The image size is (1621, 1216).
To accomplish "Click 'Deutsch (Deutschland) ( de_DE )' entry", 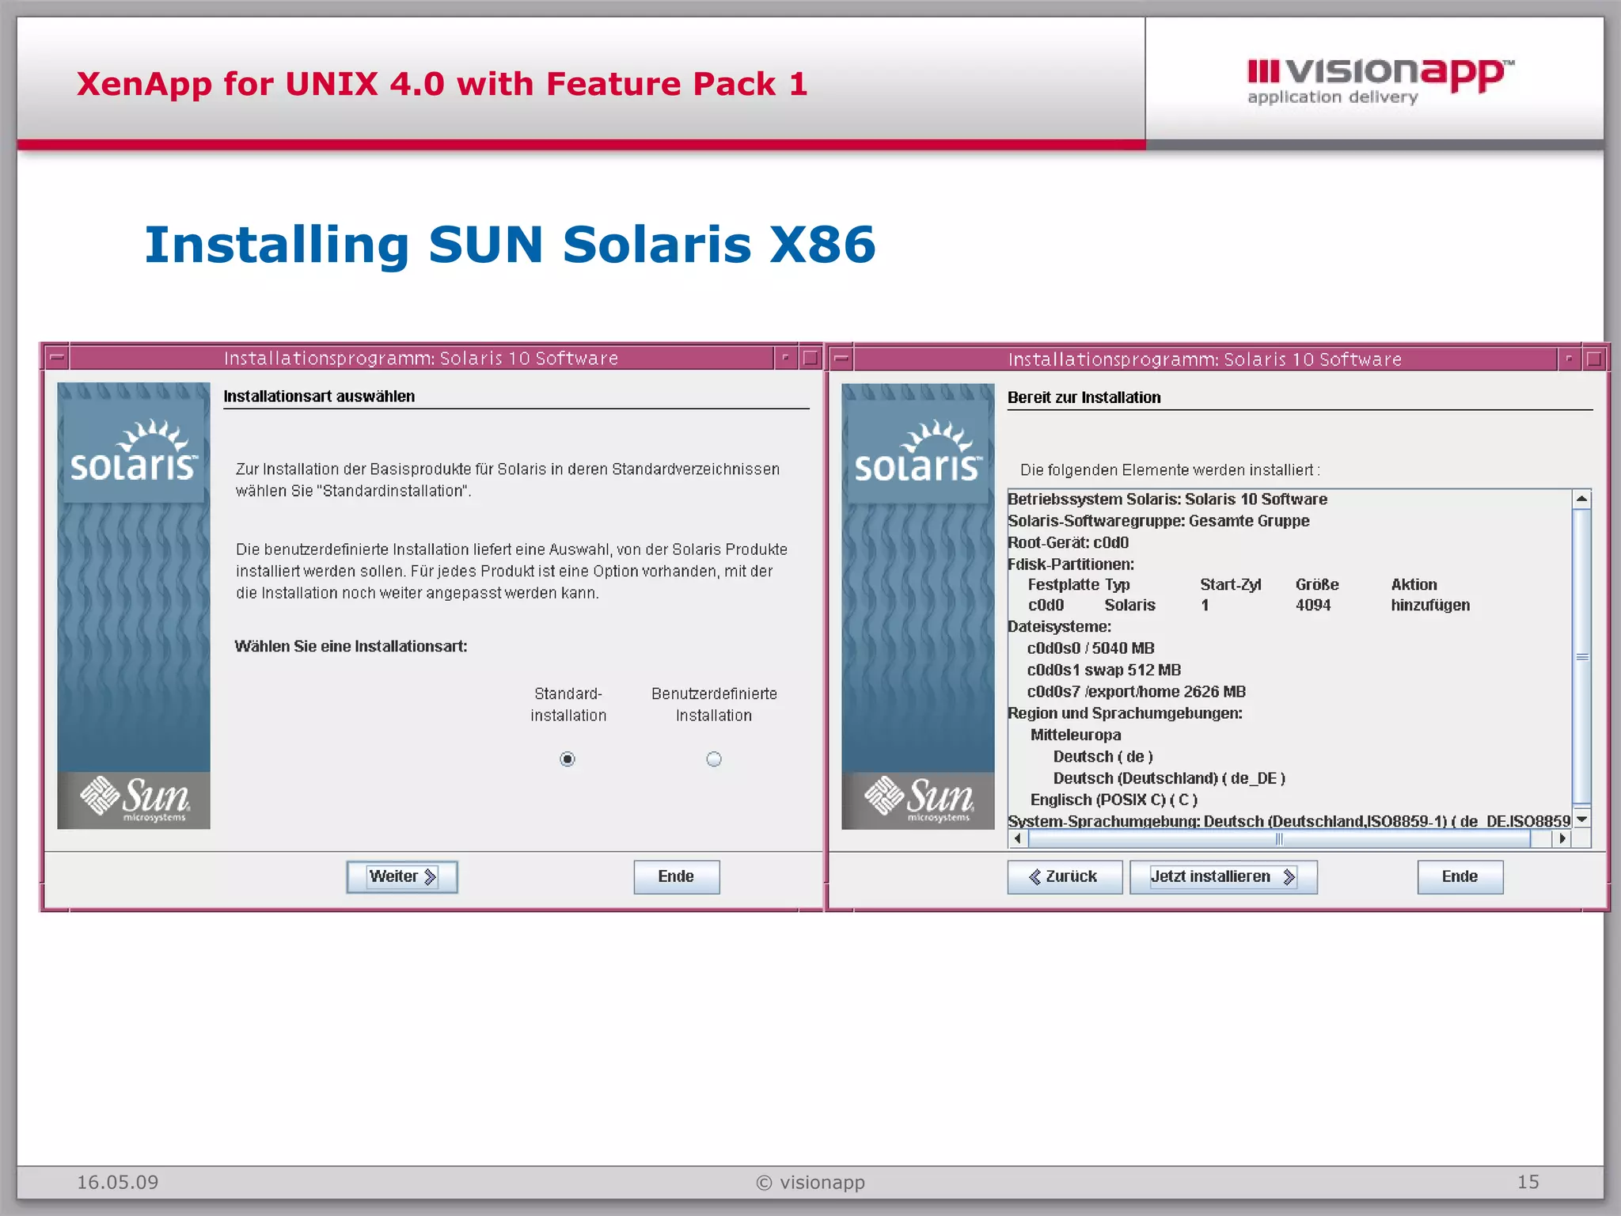I will pyautogui.click(x=1169, y=779).
